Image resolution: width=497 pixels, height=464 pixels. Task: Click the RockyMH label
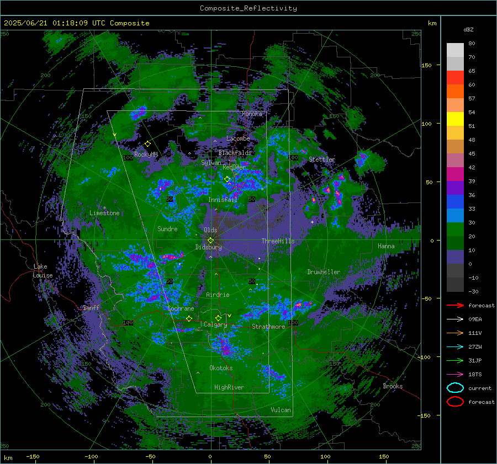click(146, 154)
